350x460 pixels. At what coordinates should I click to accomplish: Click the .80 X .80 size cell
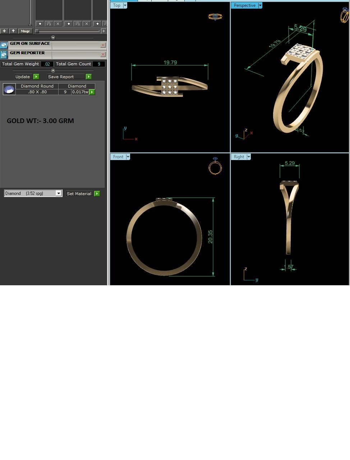pyautogui.click(x=37, y=92)
